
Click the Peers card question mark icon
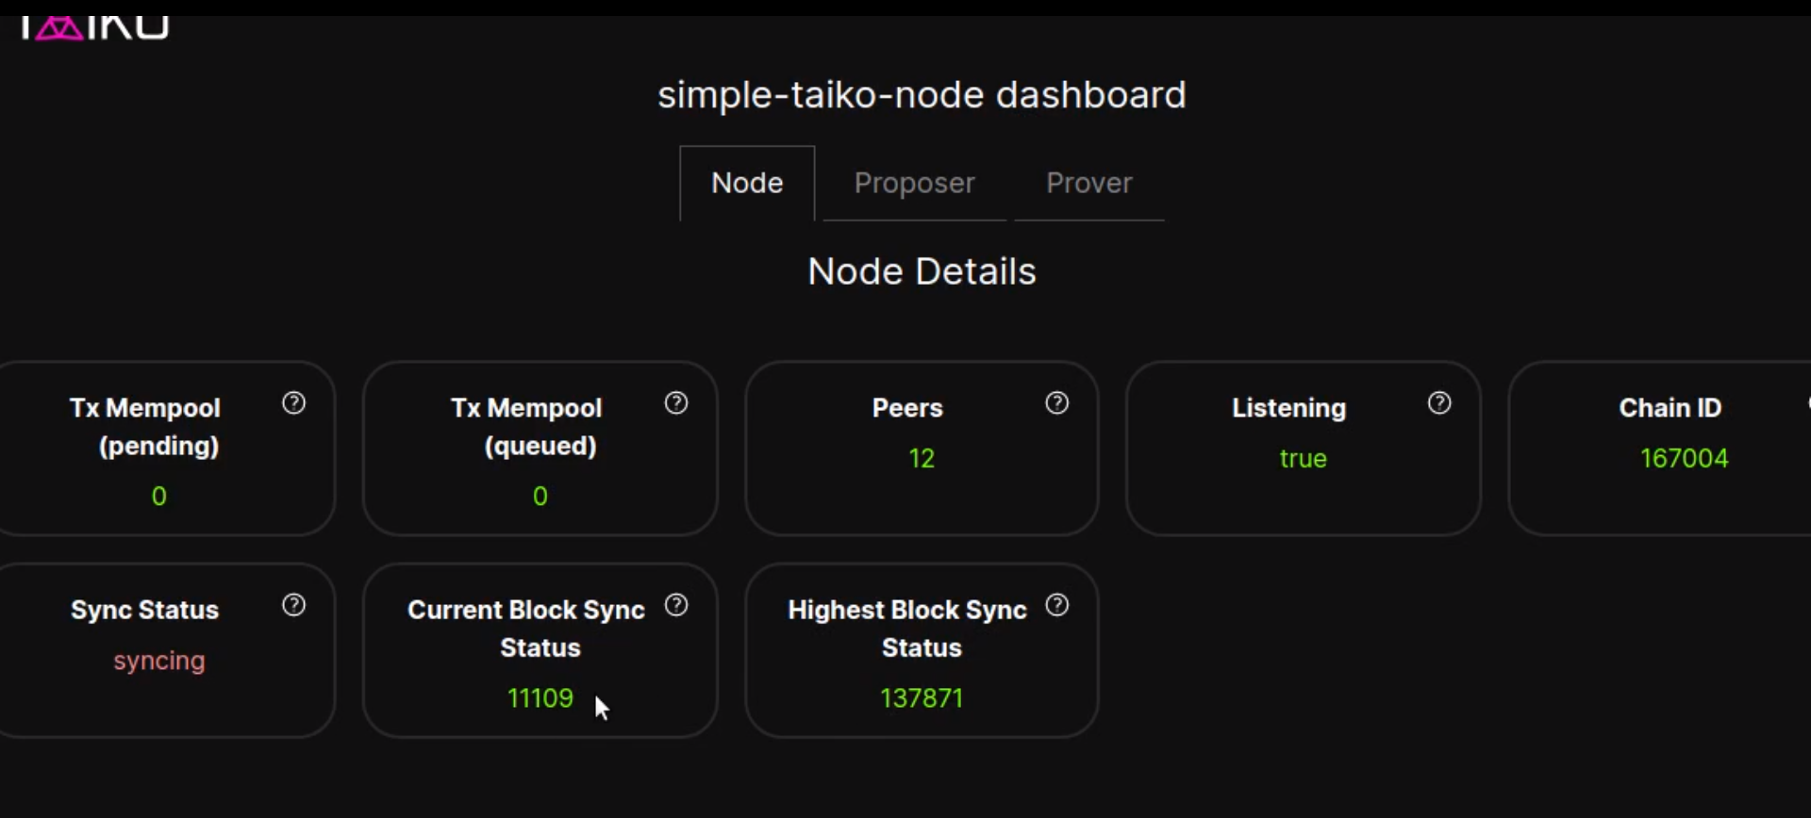pos(1057,403)
